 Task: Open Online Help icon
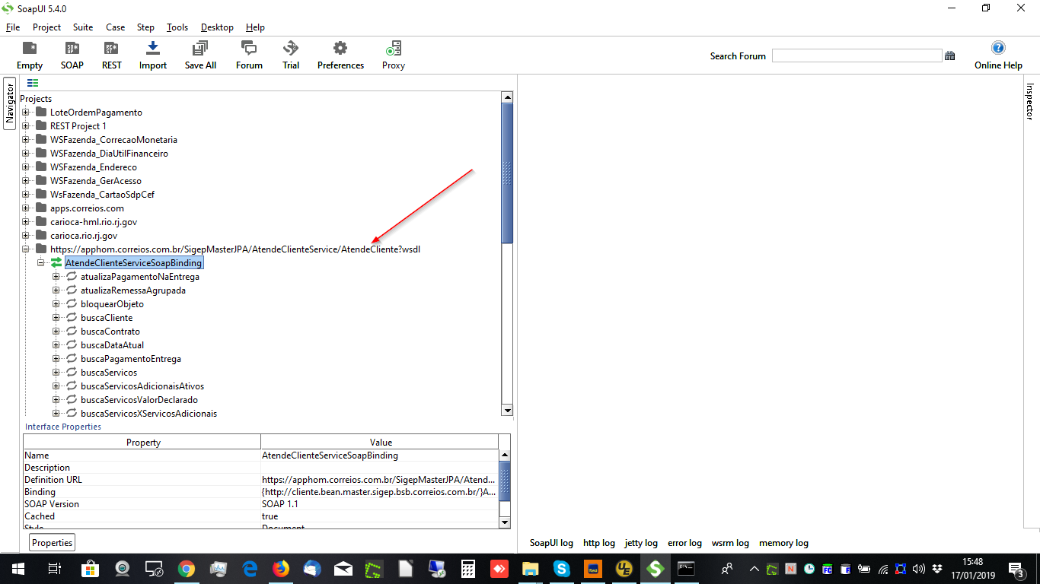(998, 48)
